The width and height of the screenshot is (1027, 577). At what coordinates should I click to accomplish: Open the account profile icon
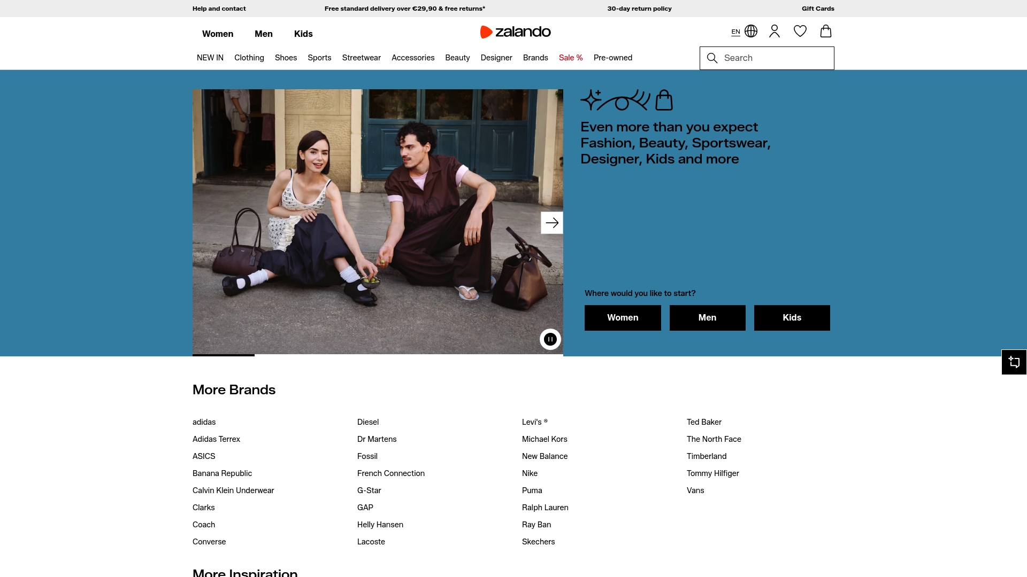[774, 31]
